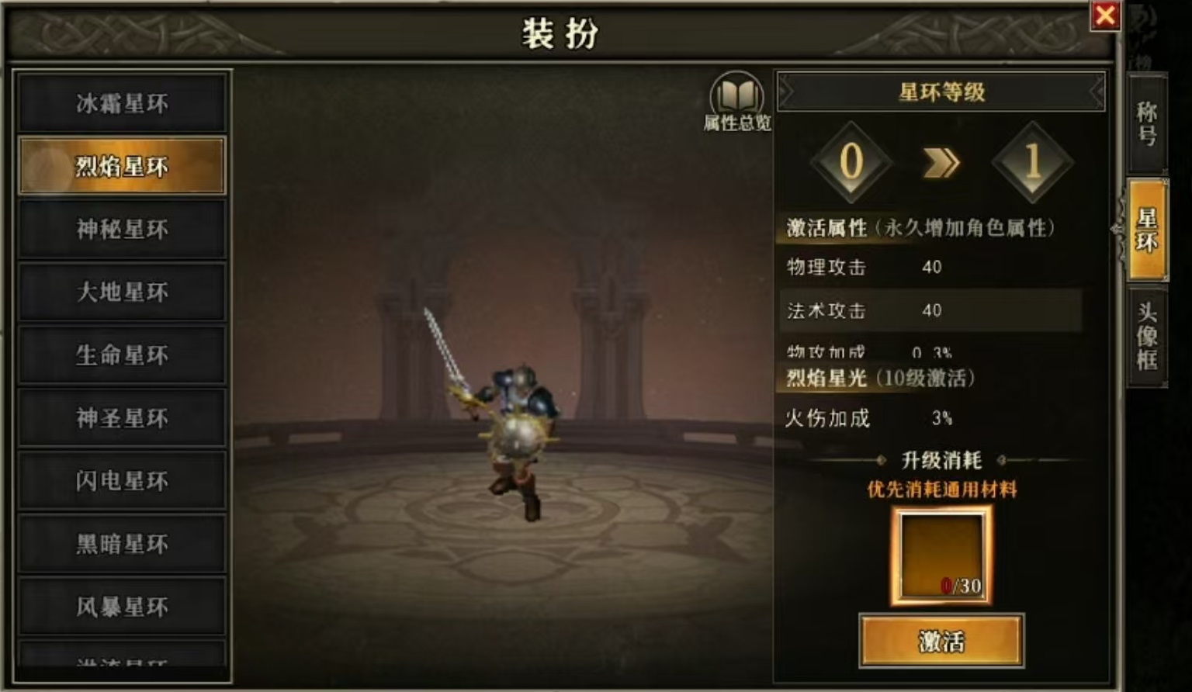Select 风暴星环 entry

point(122,607)
